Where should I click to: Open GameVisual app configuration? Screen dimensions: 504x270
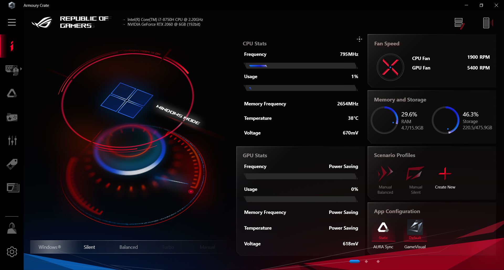[415, 235]
